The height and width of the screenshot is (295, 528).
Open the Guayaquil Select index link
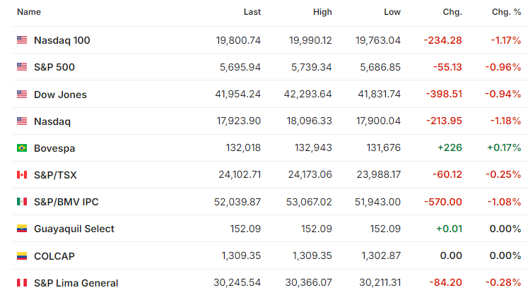click(74, 229)
